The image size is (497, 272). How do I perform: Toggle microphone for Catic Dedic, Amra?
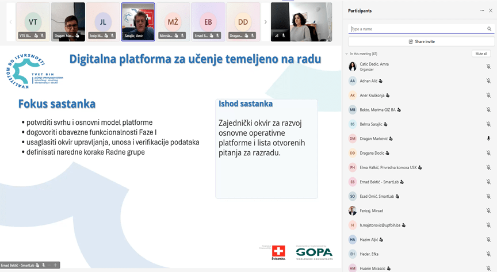pyautogui.click(x=488, y=66)
